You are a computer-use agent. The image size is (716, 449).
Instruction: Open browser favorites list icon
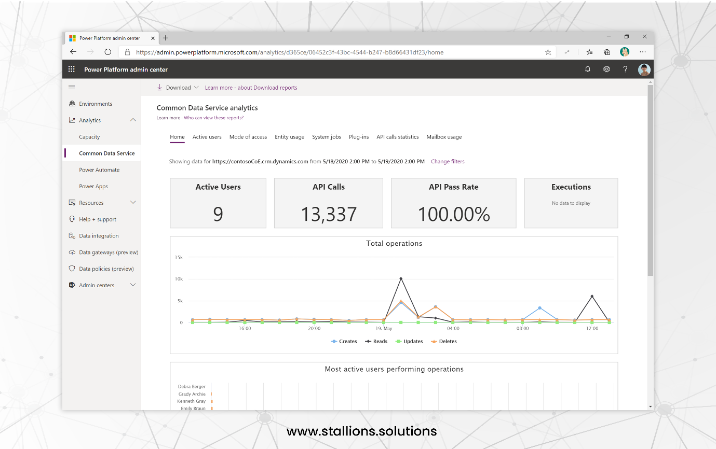pyautogui.click(x=589, y=52)
